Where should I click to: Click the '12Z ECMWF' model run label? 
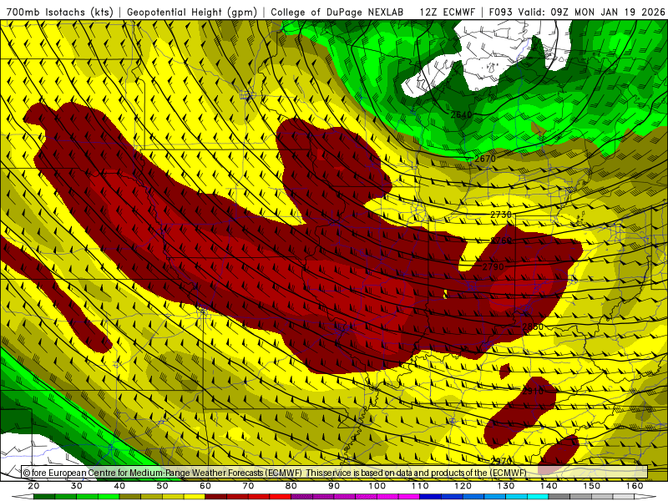coord(447,13)
